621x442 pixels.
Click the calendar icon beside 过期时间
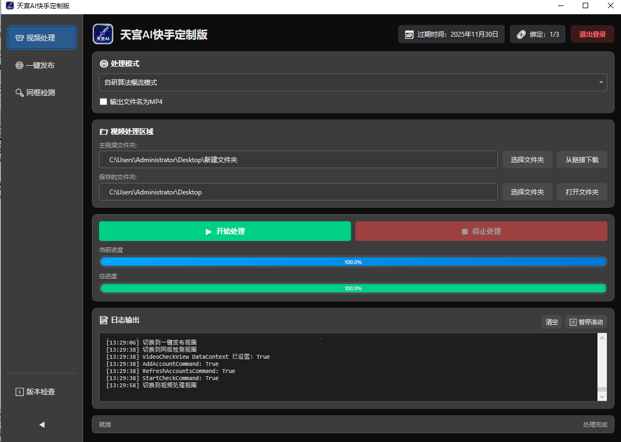coord(409,35)
